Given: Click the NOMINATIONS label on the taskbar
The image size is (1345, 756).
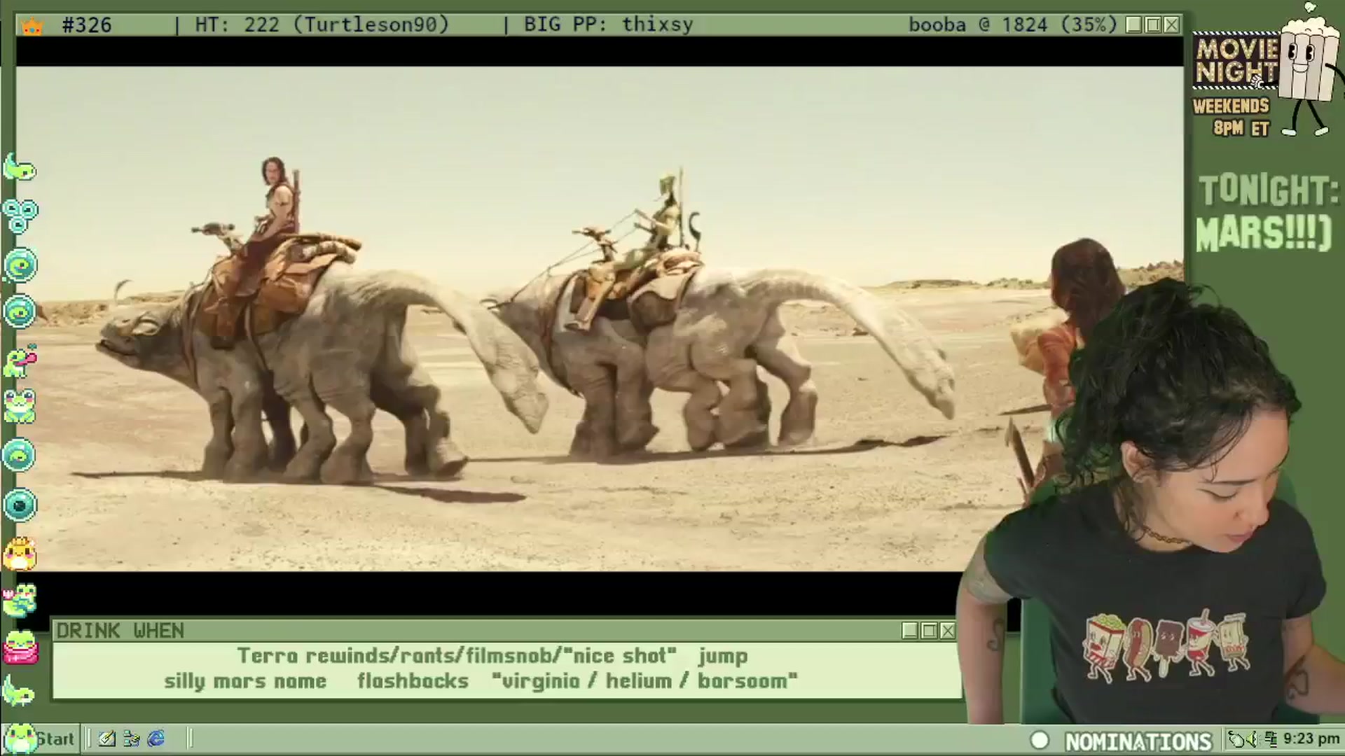Looking at the screenshot, I should click(x=1138, y=741).
